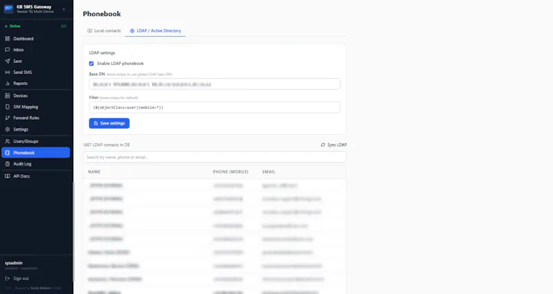Open the Sent messages page
The image size is (553, 294).
[37, 61]
